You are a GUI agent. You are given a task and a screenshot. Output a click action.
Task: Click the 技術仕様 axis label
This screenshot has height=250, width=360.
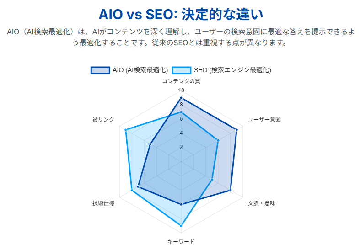tap(103, 203)
